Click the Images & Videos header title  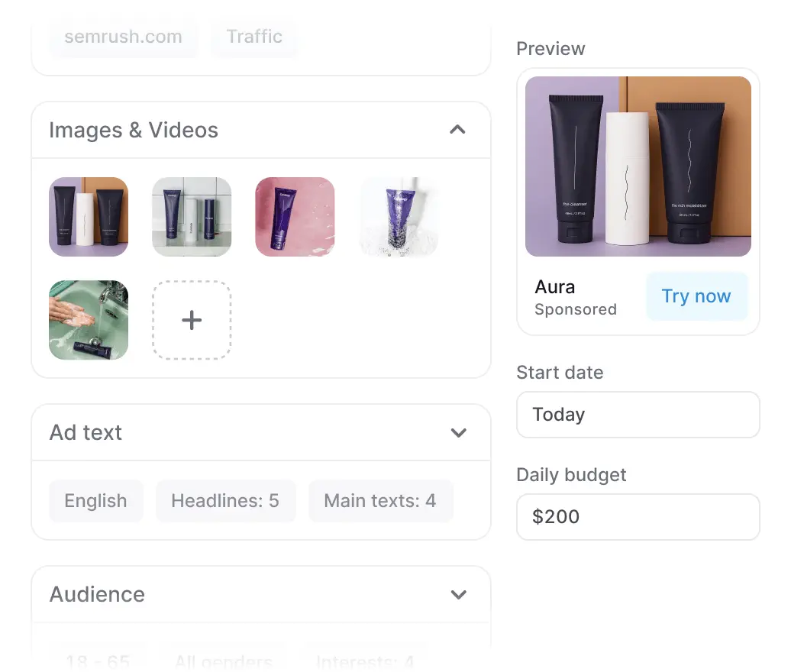click(x=134, y=131)
